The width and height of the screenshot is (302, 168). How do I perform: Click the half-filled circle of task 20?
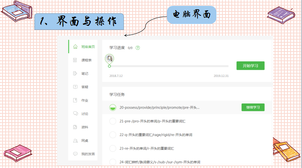[x=113, y=107]
